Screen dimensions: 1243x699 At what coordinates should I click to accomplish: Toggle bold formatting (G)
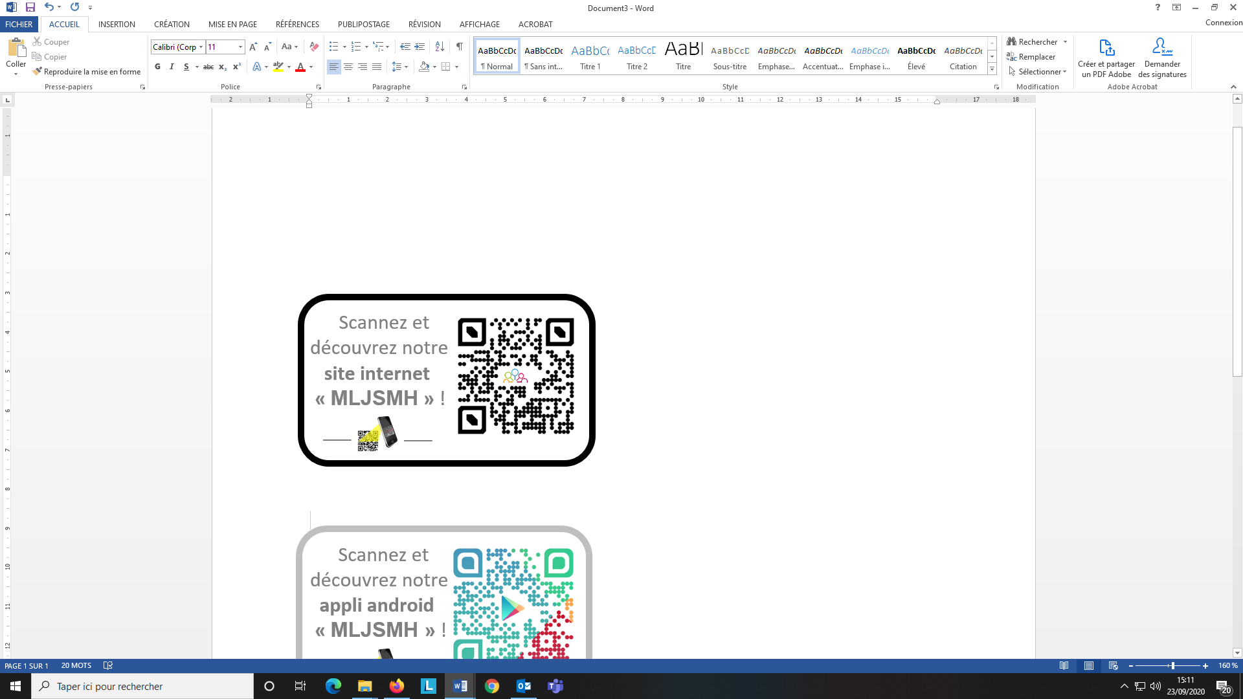pyautogui.click(x=157, y=67)
